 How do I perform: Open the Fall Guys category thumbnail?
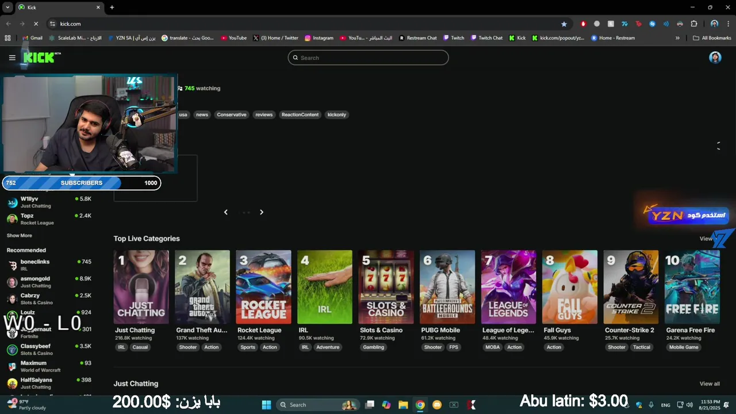[570, 287]
